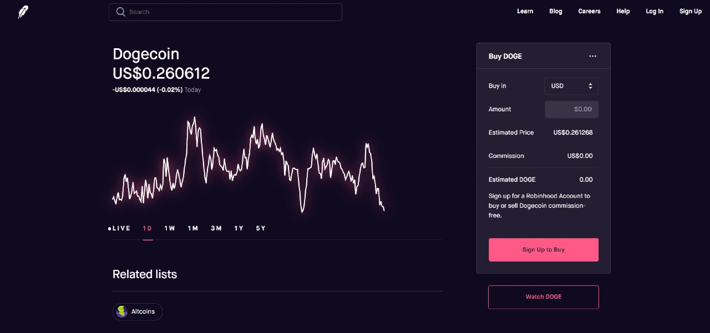
Task: Click the Dogecoin price line chart
Action: click(248, 165)
